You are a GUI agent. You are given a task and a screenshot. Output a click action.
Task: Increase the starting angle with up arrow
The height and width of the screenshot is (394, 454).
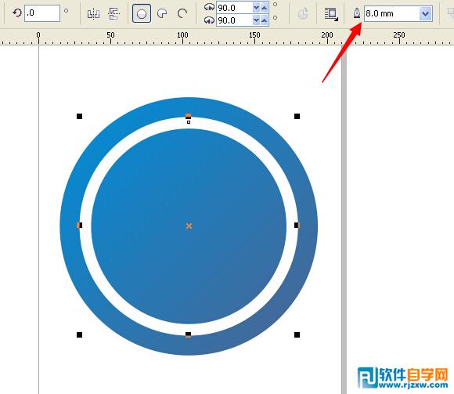pos(264,8)
